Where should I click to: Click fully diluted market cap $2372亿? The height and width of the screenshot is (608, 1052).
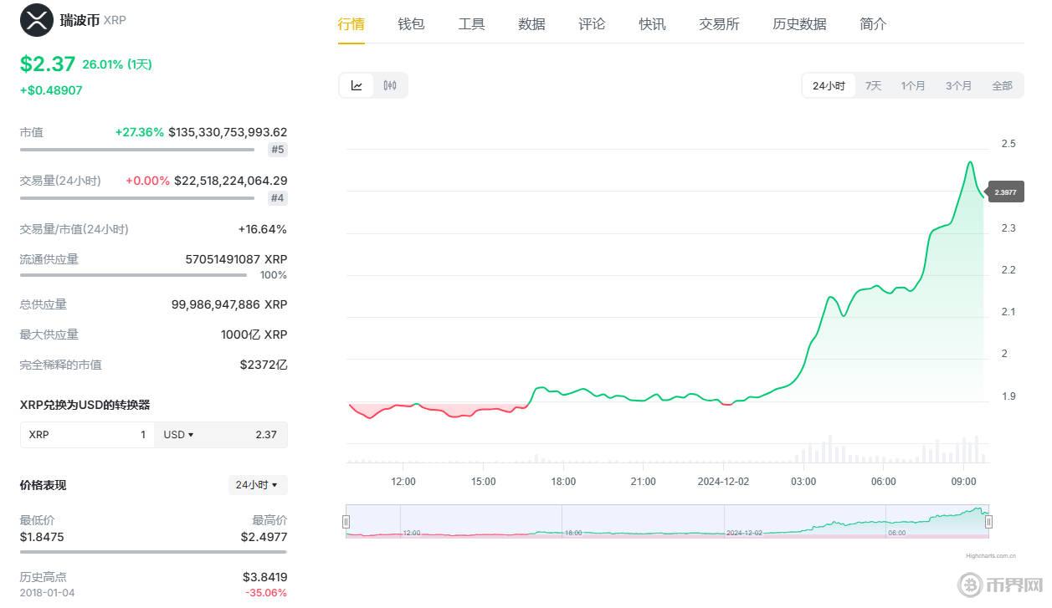[x=264, y=365]
